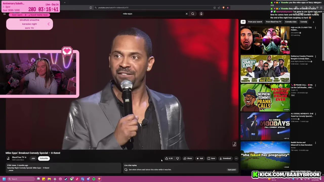Open Discord from taskbar
Image resolution: width=324 pixels, height=182 pixels.
tap(88, 179)
